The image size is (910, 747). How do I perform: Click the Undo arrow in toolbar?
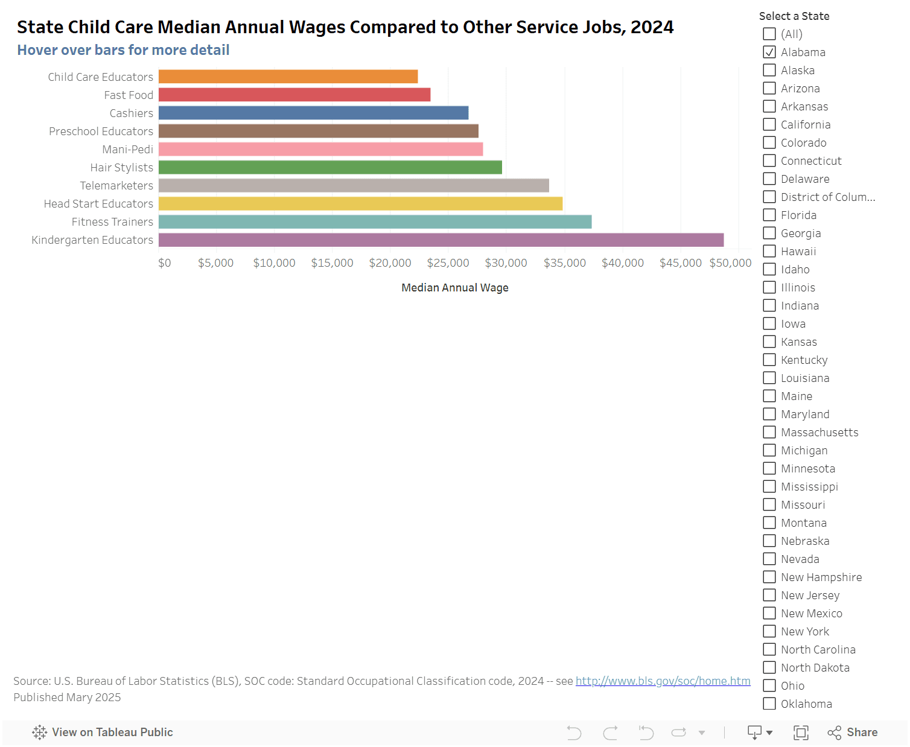574,733
